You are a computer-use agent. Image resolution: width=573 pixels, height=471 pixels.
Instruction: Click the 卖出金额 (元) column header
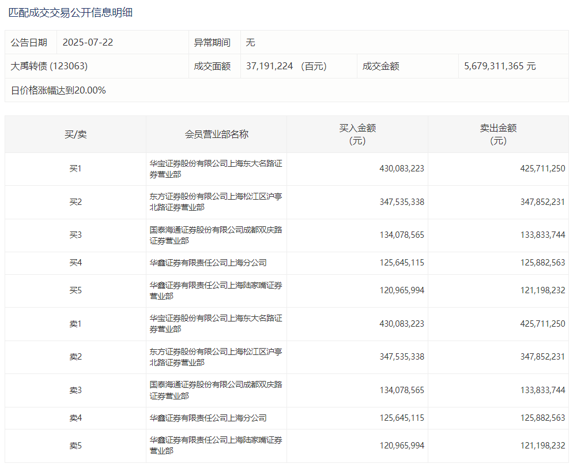(x=498, y=134)
